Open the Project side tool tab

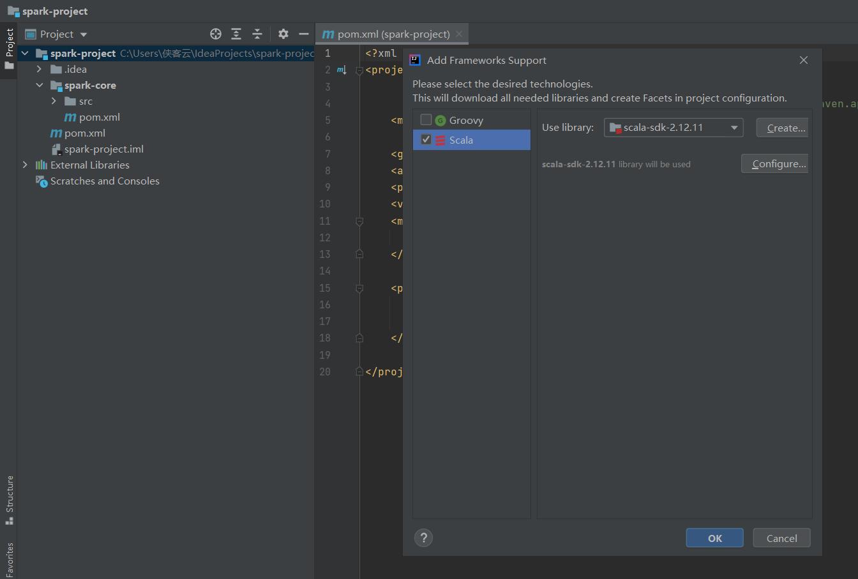[9, 50]
